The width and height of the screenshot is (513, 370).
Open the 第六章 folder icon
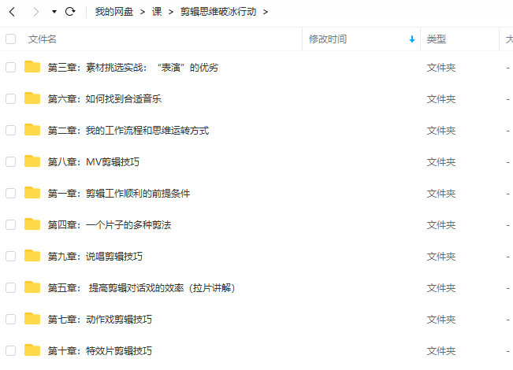coord(32,98)
